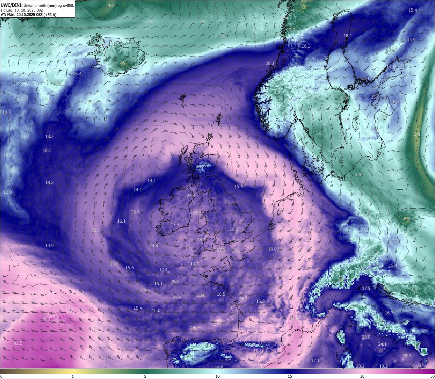
Task: Click the 19.0 value over England
Action: pos(234,229)
